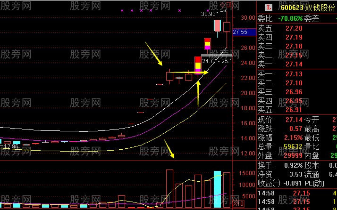Click the blue 27.55 price axis label
This screenshot has height=210, width=337.
pyautogui.click(x=244, y=32)
